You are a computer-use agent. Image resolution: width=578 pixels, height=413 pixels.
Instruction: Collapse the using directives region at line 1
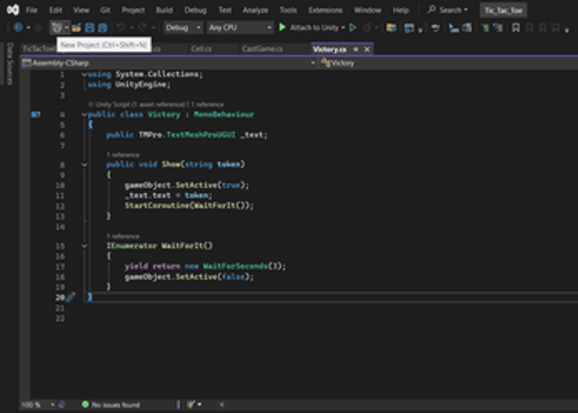[84, 75]
